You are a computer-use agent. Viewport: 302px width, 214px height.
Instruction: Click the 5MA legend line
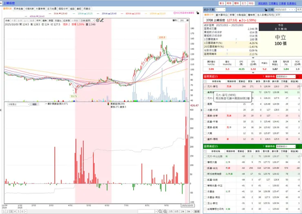[x=58, y=13]
